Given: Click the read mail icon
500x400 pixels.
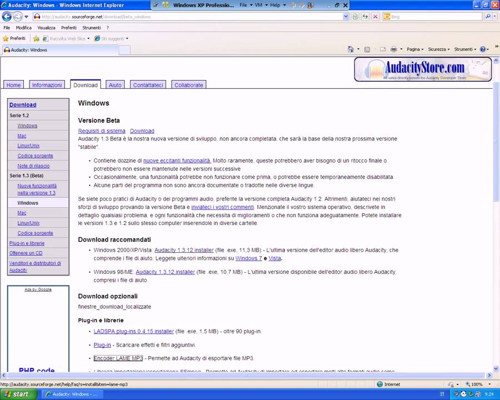Looking at the screenshot, I should click(x=383, y=49).
